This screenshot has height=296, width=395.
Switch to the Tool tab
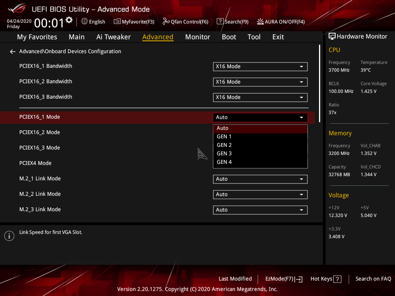tap(254, 37)
